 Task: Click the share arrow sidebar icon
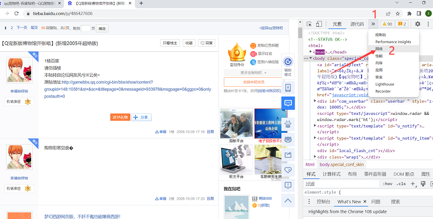[x=288, y=155]
